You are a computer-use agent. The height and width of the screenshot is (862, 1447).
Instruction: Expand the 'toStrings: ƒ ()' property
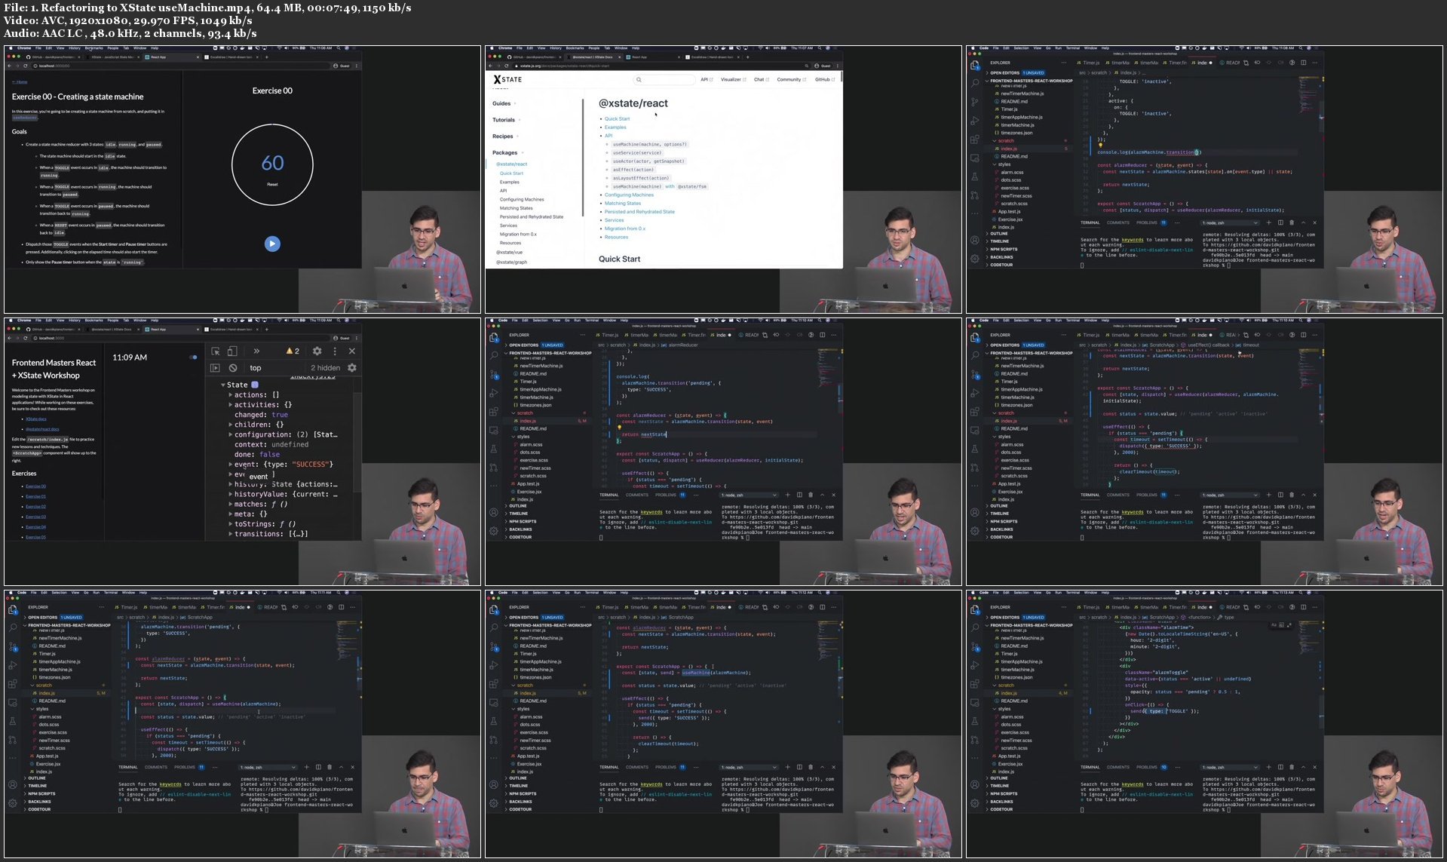[231, 523]
